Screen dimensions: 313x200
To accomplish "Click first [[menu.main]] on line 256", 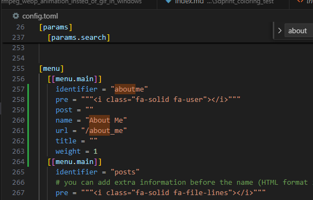I will (75, 79).
